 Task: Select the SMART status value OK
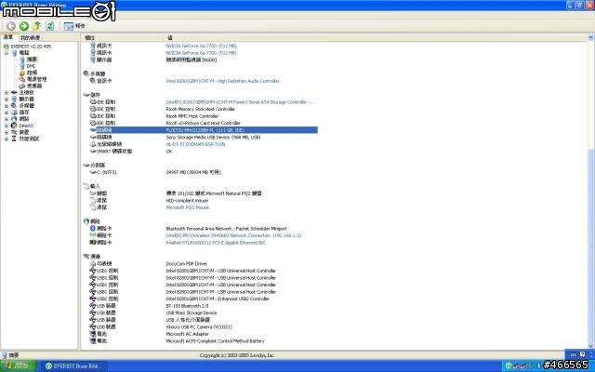[x=169, y=151]
